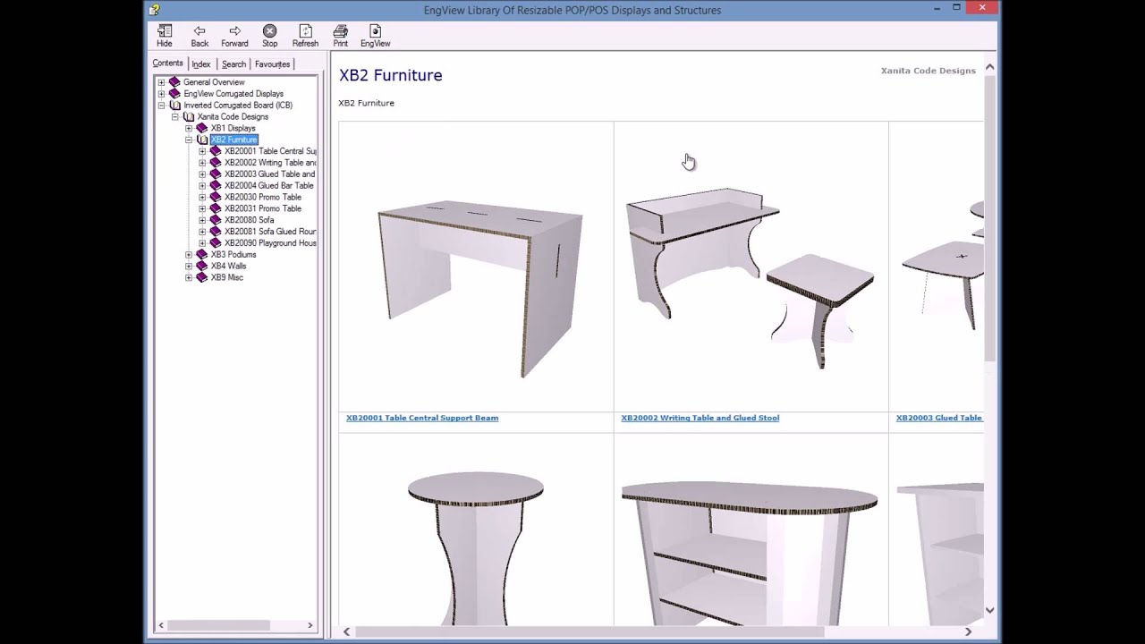1145x644 pixels.
Task: Click the oval promo table with shelves image
Action: click(x=750, y=553)
